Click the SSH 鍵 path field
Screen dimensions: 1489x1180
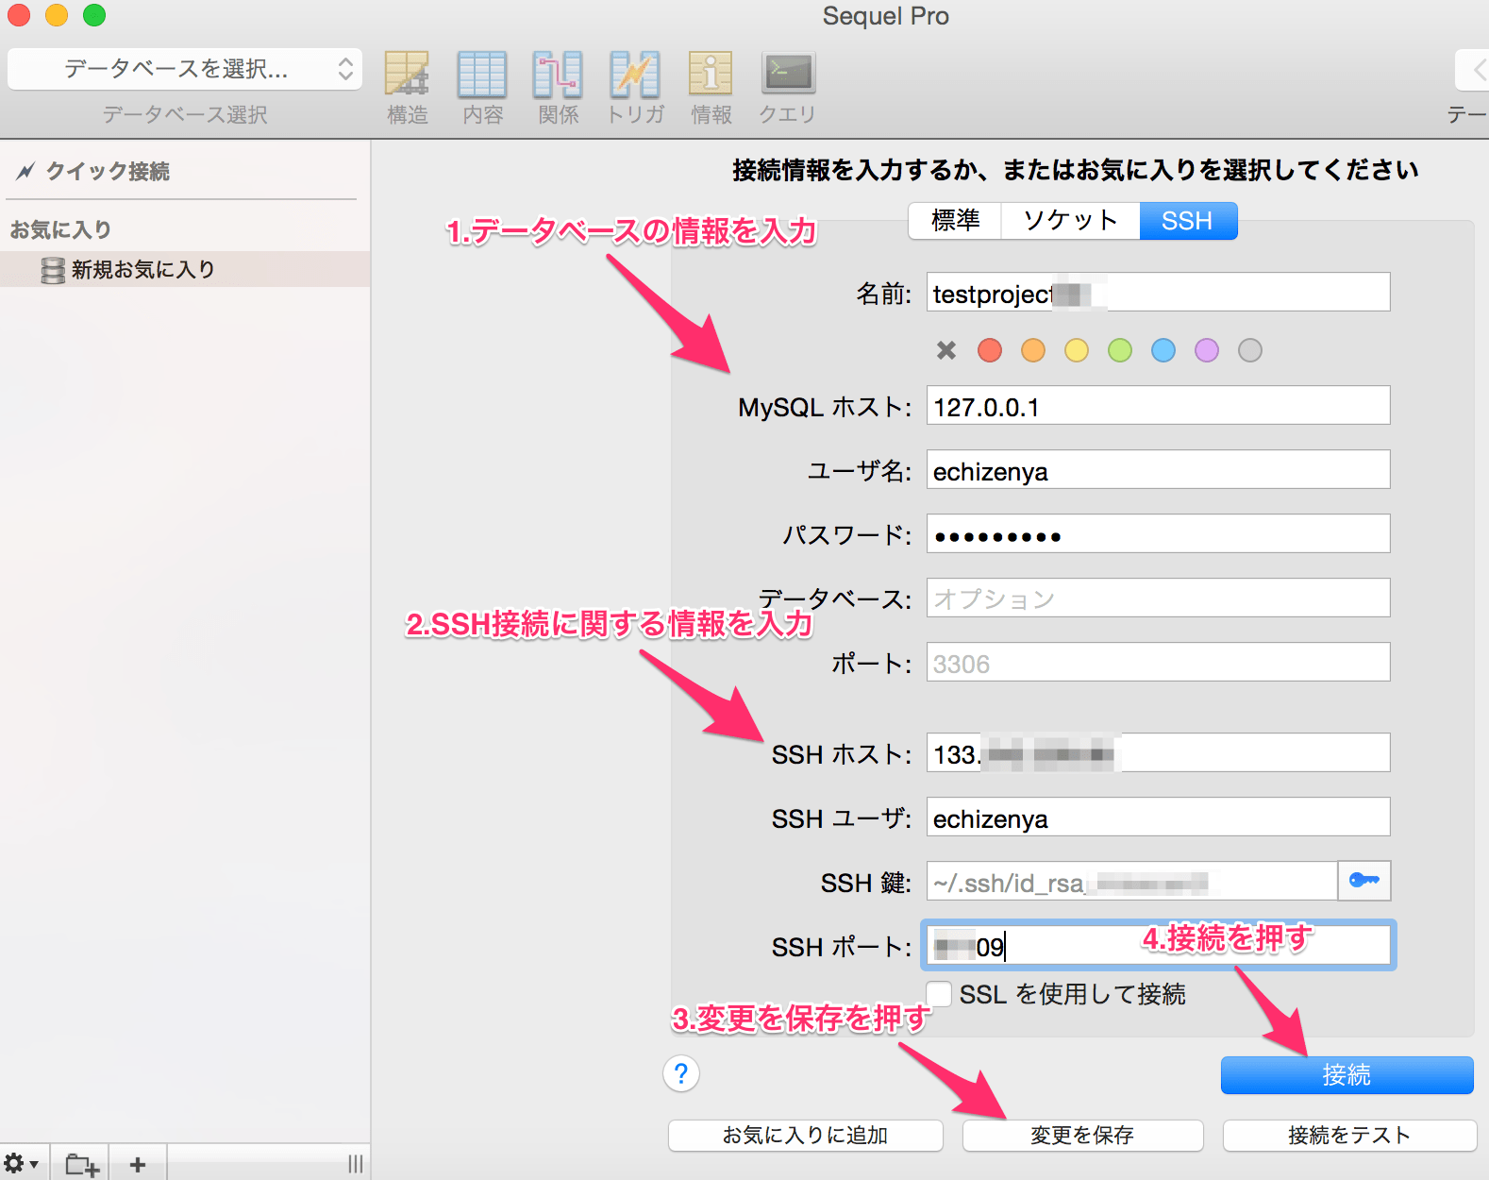point(1132,882)
